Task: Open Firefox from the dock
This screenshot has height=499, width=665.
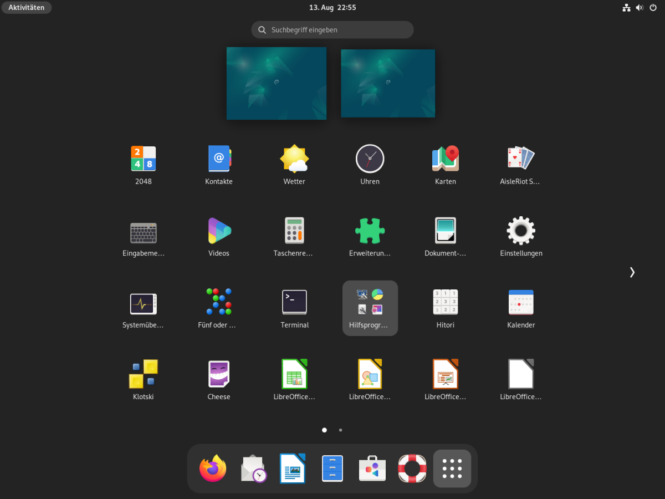Action: 213,469
